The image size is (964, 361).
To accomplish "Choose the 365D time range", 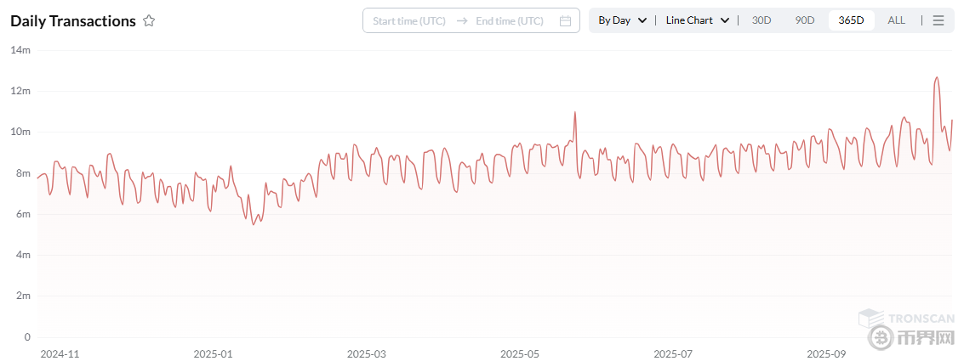I will (x=851, y=20).
